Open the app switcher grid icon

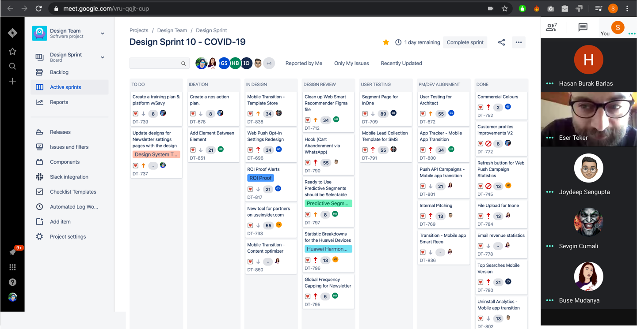pyautogui.click(x=12, y=267)
